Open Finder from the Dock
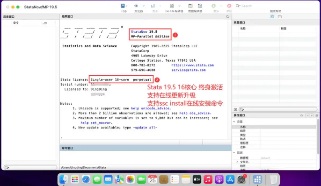The height and width of the screenshot is (186, 321). [64, 179]
